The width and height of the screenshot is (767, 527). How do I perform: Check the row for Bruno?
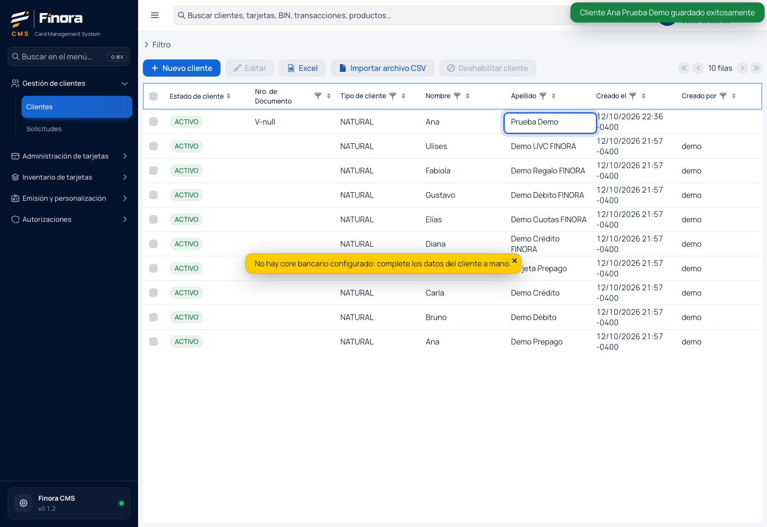pyautogui.click(x=153, y=317)
